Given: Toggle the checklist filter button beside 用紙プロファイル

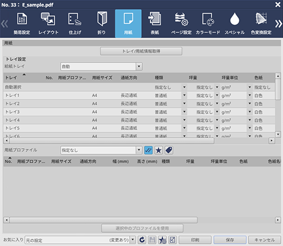Looking at the screenshot, I should [148, 150].
